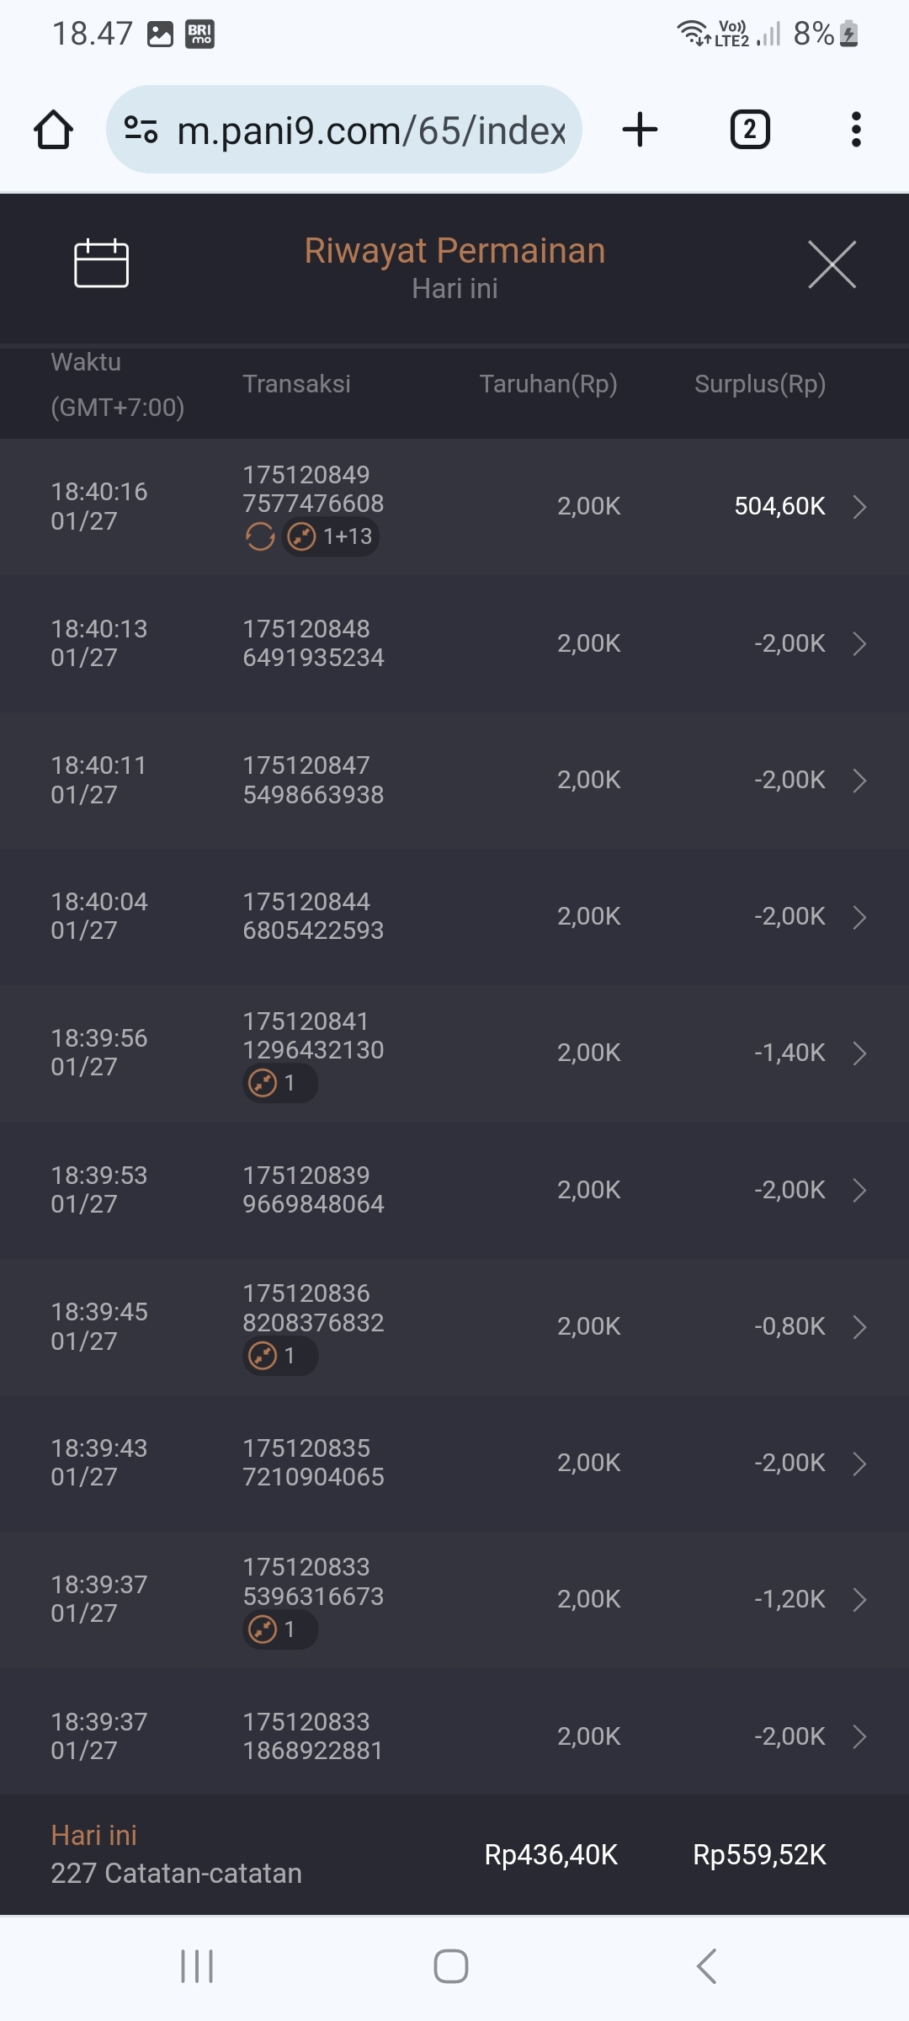
Task: Click the m.pani9.com address bar
Action: pyautogui.click(x=370, y=130)
